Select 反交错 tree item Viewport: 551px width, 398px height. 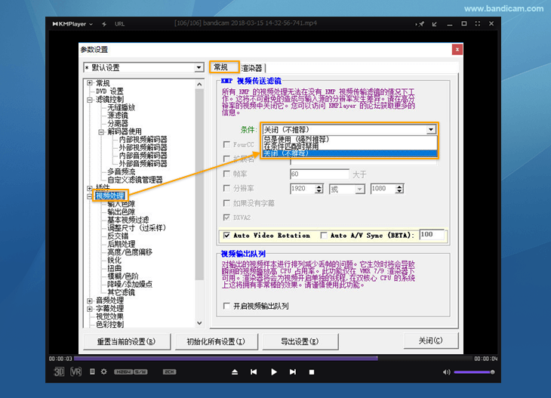(118, 236)
